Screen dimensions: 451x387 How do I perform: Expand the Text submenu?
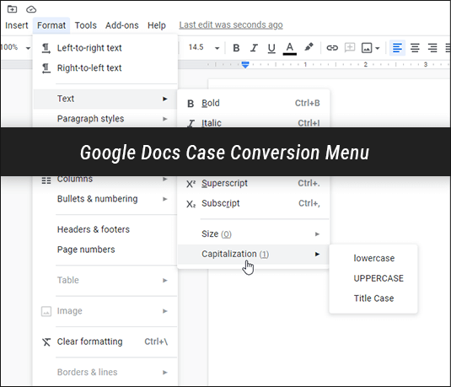(105, 99)
